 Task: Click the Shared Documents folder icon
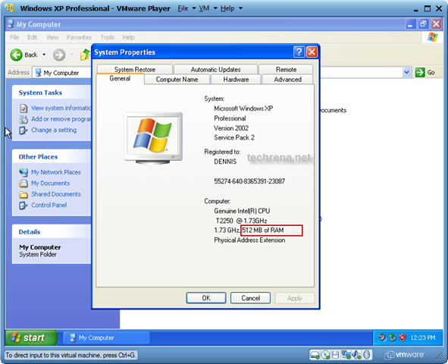pyautogui.click(x=23, y=194)
